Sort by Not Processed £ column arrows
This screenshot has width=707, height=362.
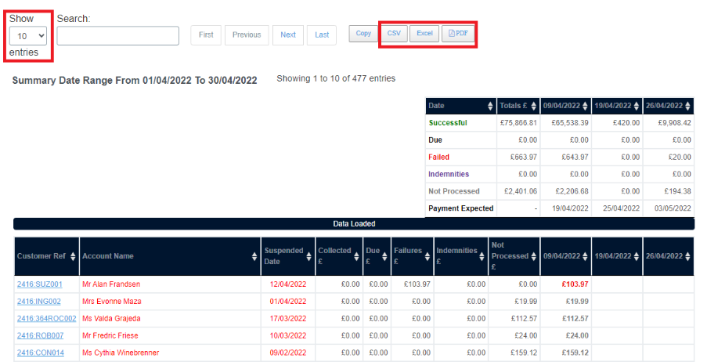click(x=534, y=256)
